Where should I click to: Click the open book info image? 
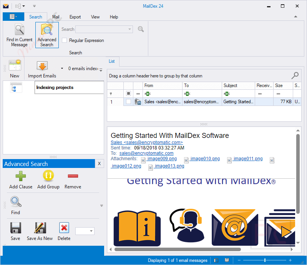pos(137,228)
